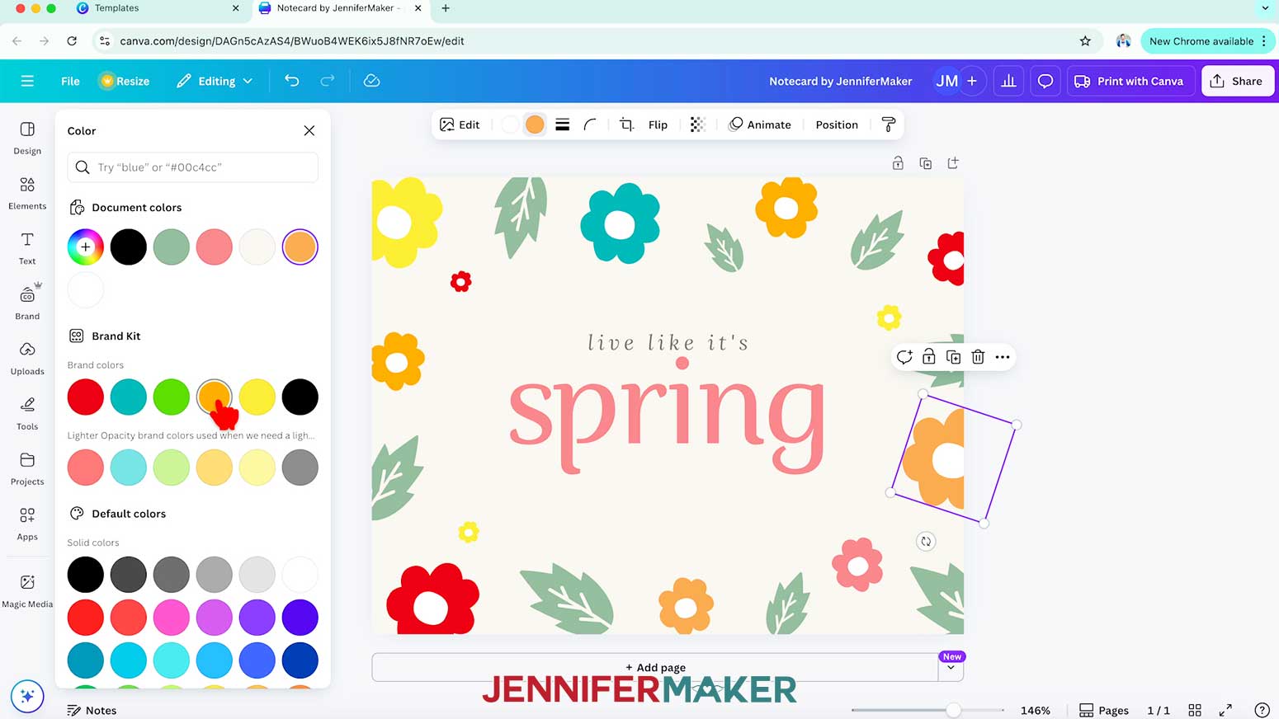Click the Share button
The width and height of the screenshot is (1279, 719).
click(1238, 81)
